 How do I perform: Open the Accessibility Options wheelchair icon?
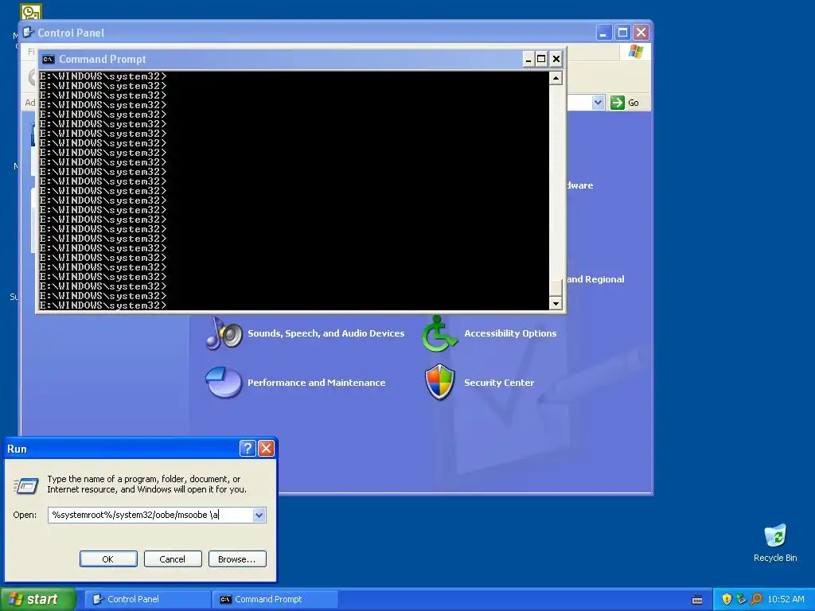pos(439,333)
